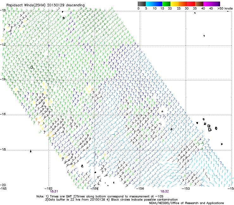Click the '>50 knots' legend label
Viewport: 234px width, 205px height.
point(225,9)
